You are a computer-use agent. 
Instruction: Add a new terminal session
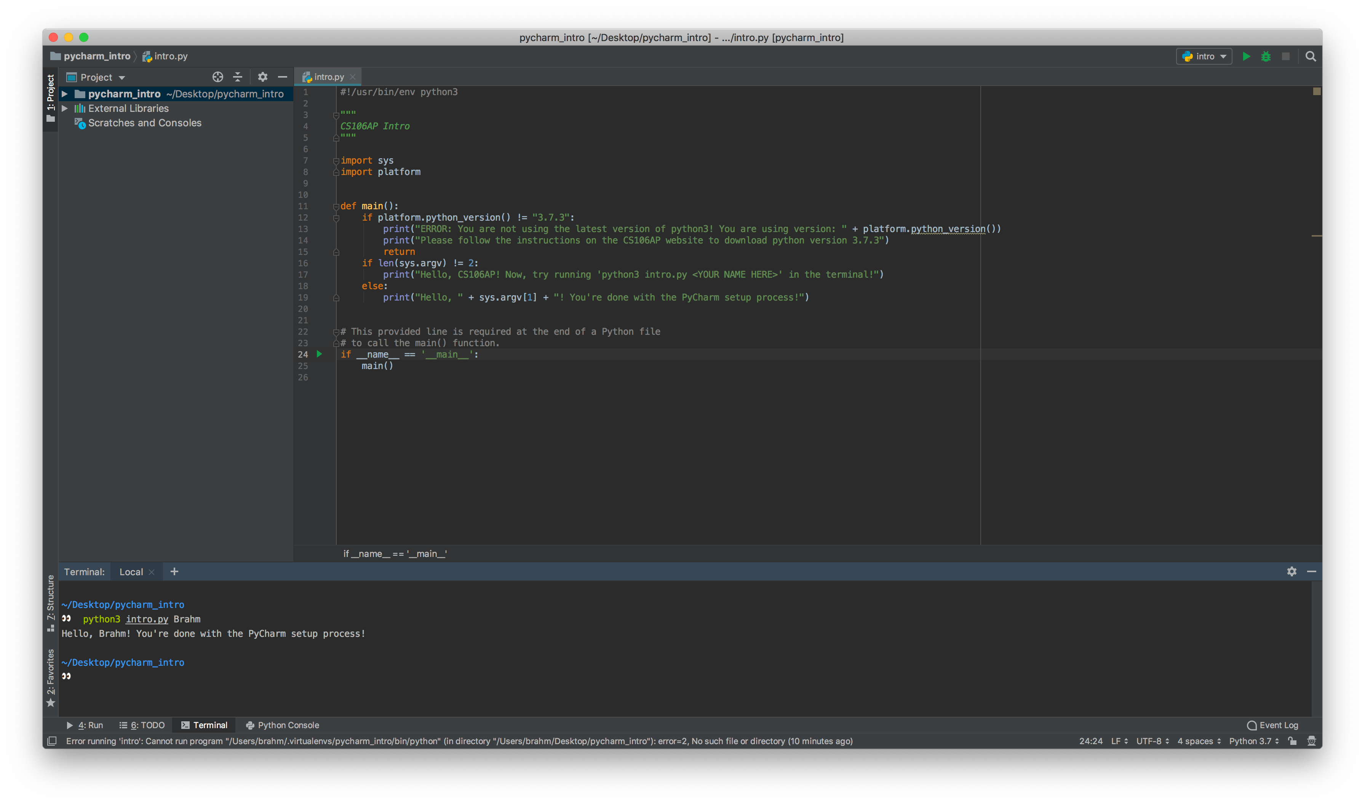coord(174,572)
